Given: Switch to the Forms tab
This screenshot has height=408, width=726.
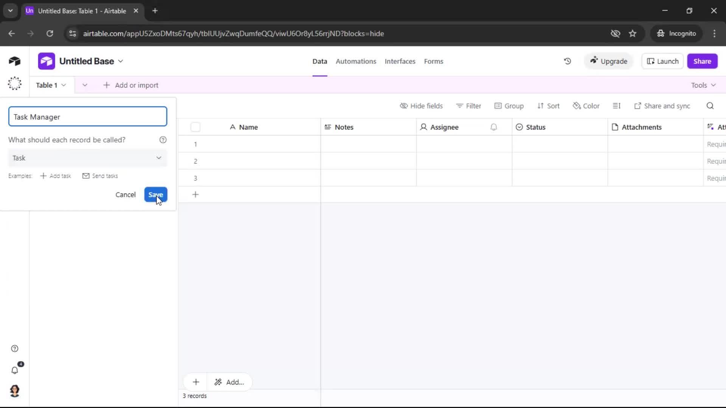Looking at the screenshot, I should 433,61.
